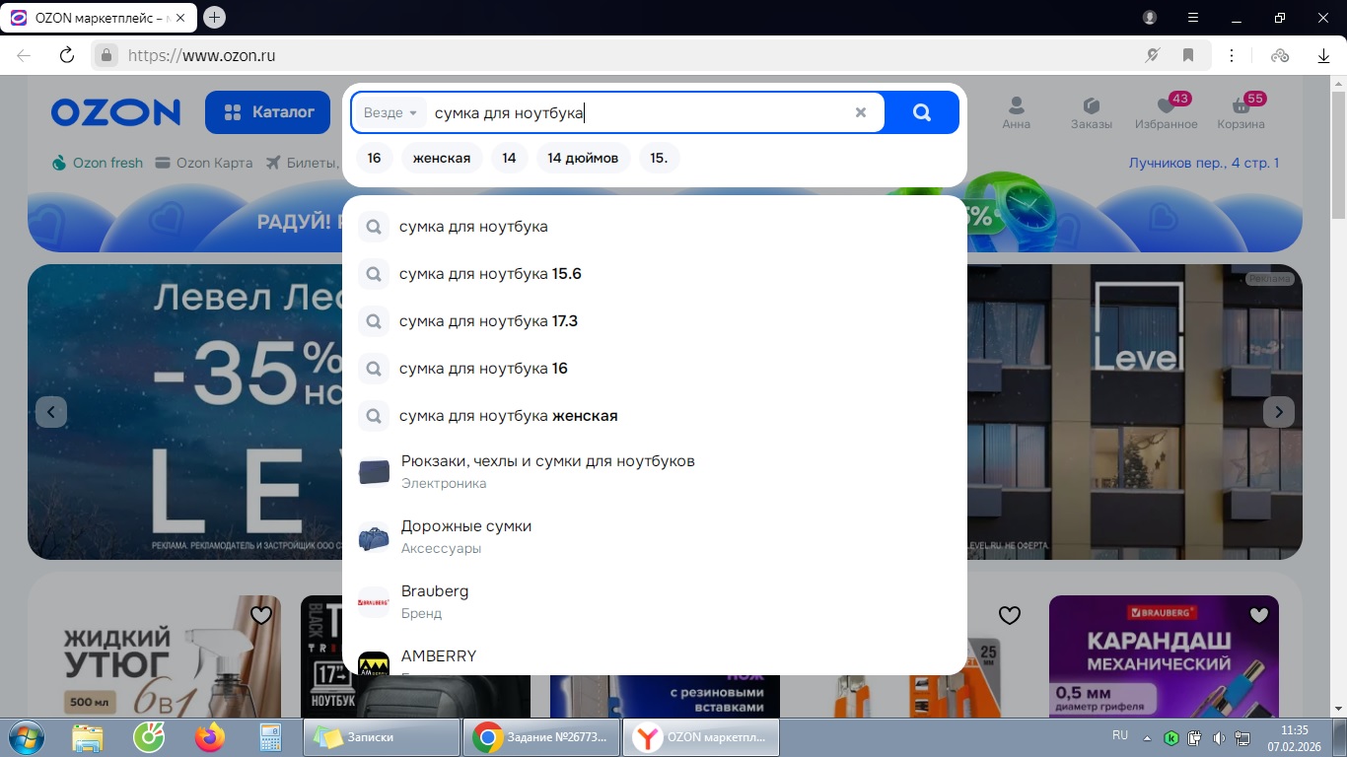Switch to Chrome 'Задание' taskbar window
Viewport: 1347px width, 757px height.
(541, 737)
